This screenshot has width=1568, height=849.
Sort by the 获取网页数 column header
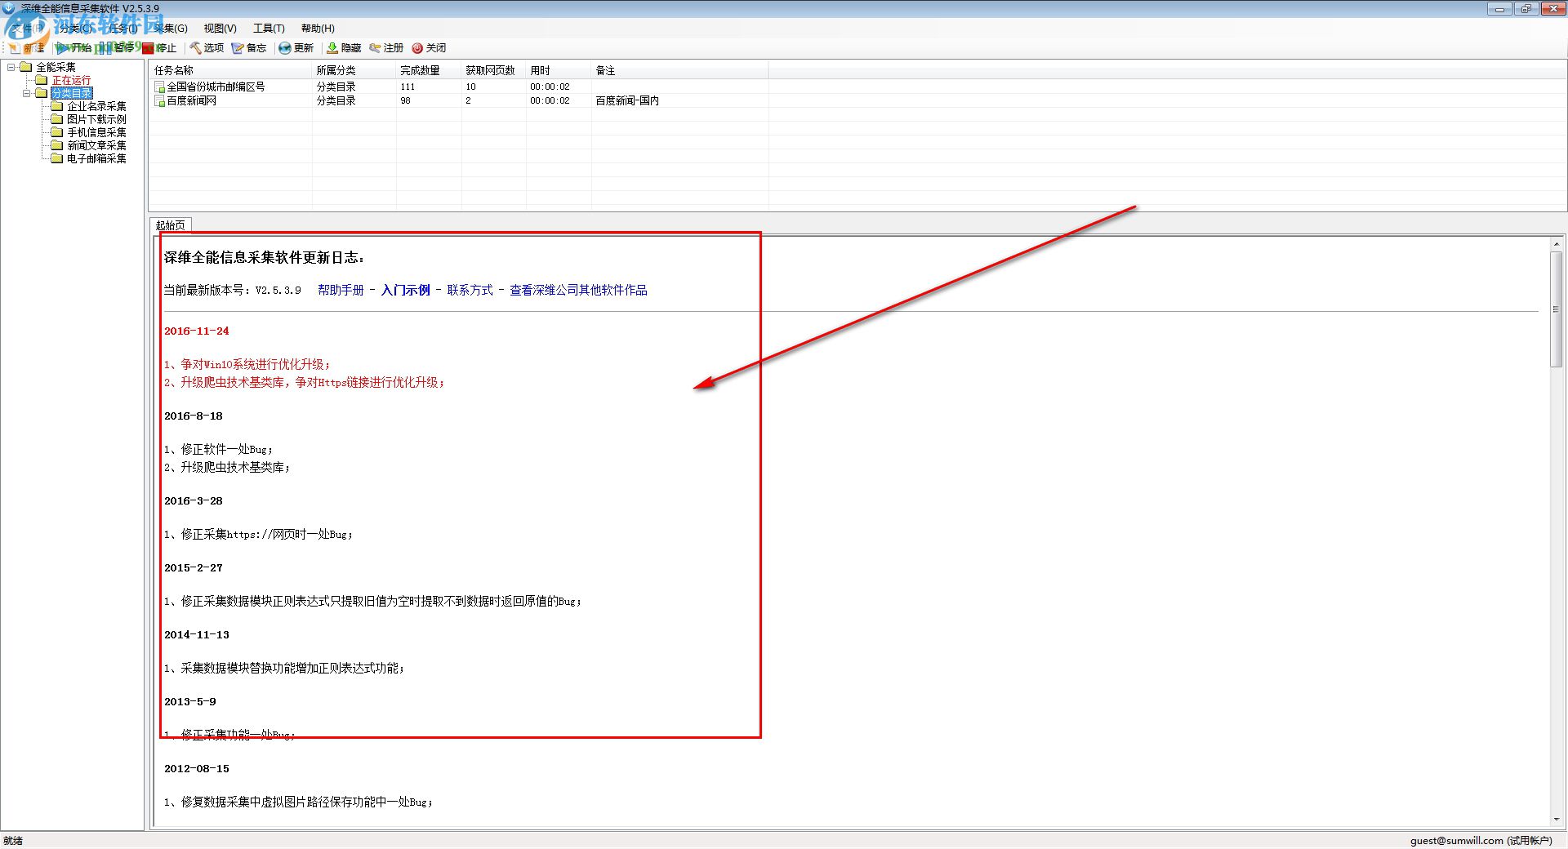[x=494, y=70]
